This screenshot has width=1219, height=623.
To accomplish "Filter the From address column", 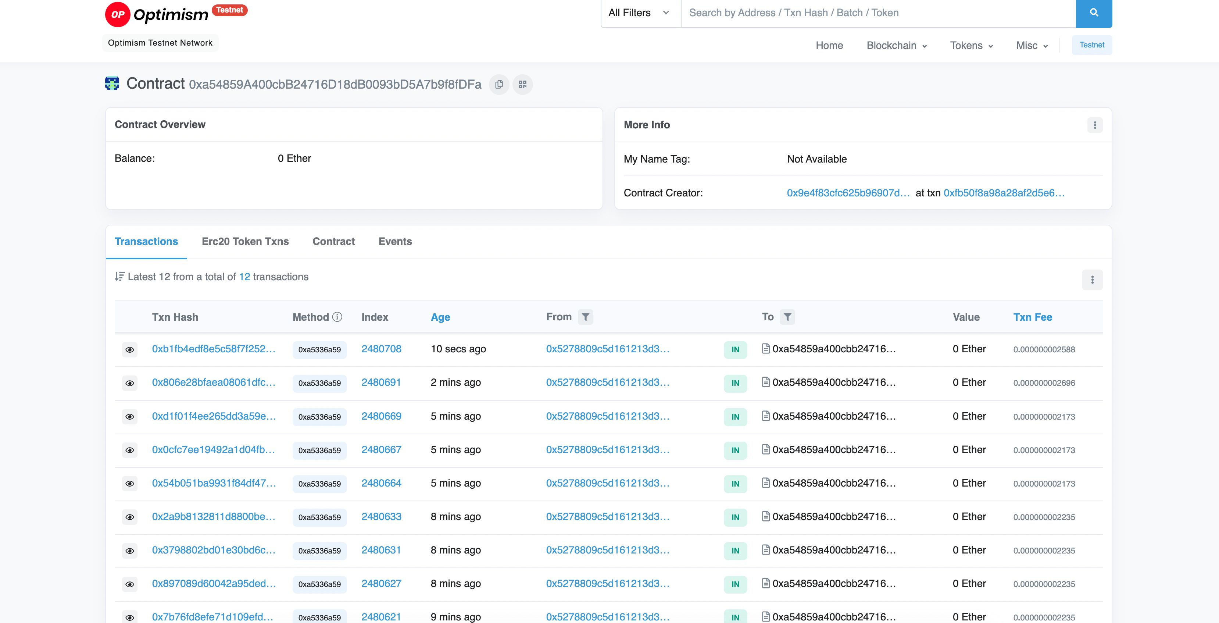I will (585, 317).
